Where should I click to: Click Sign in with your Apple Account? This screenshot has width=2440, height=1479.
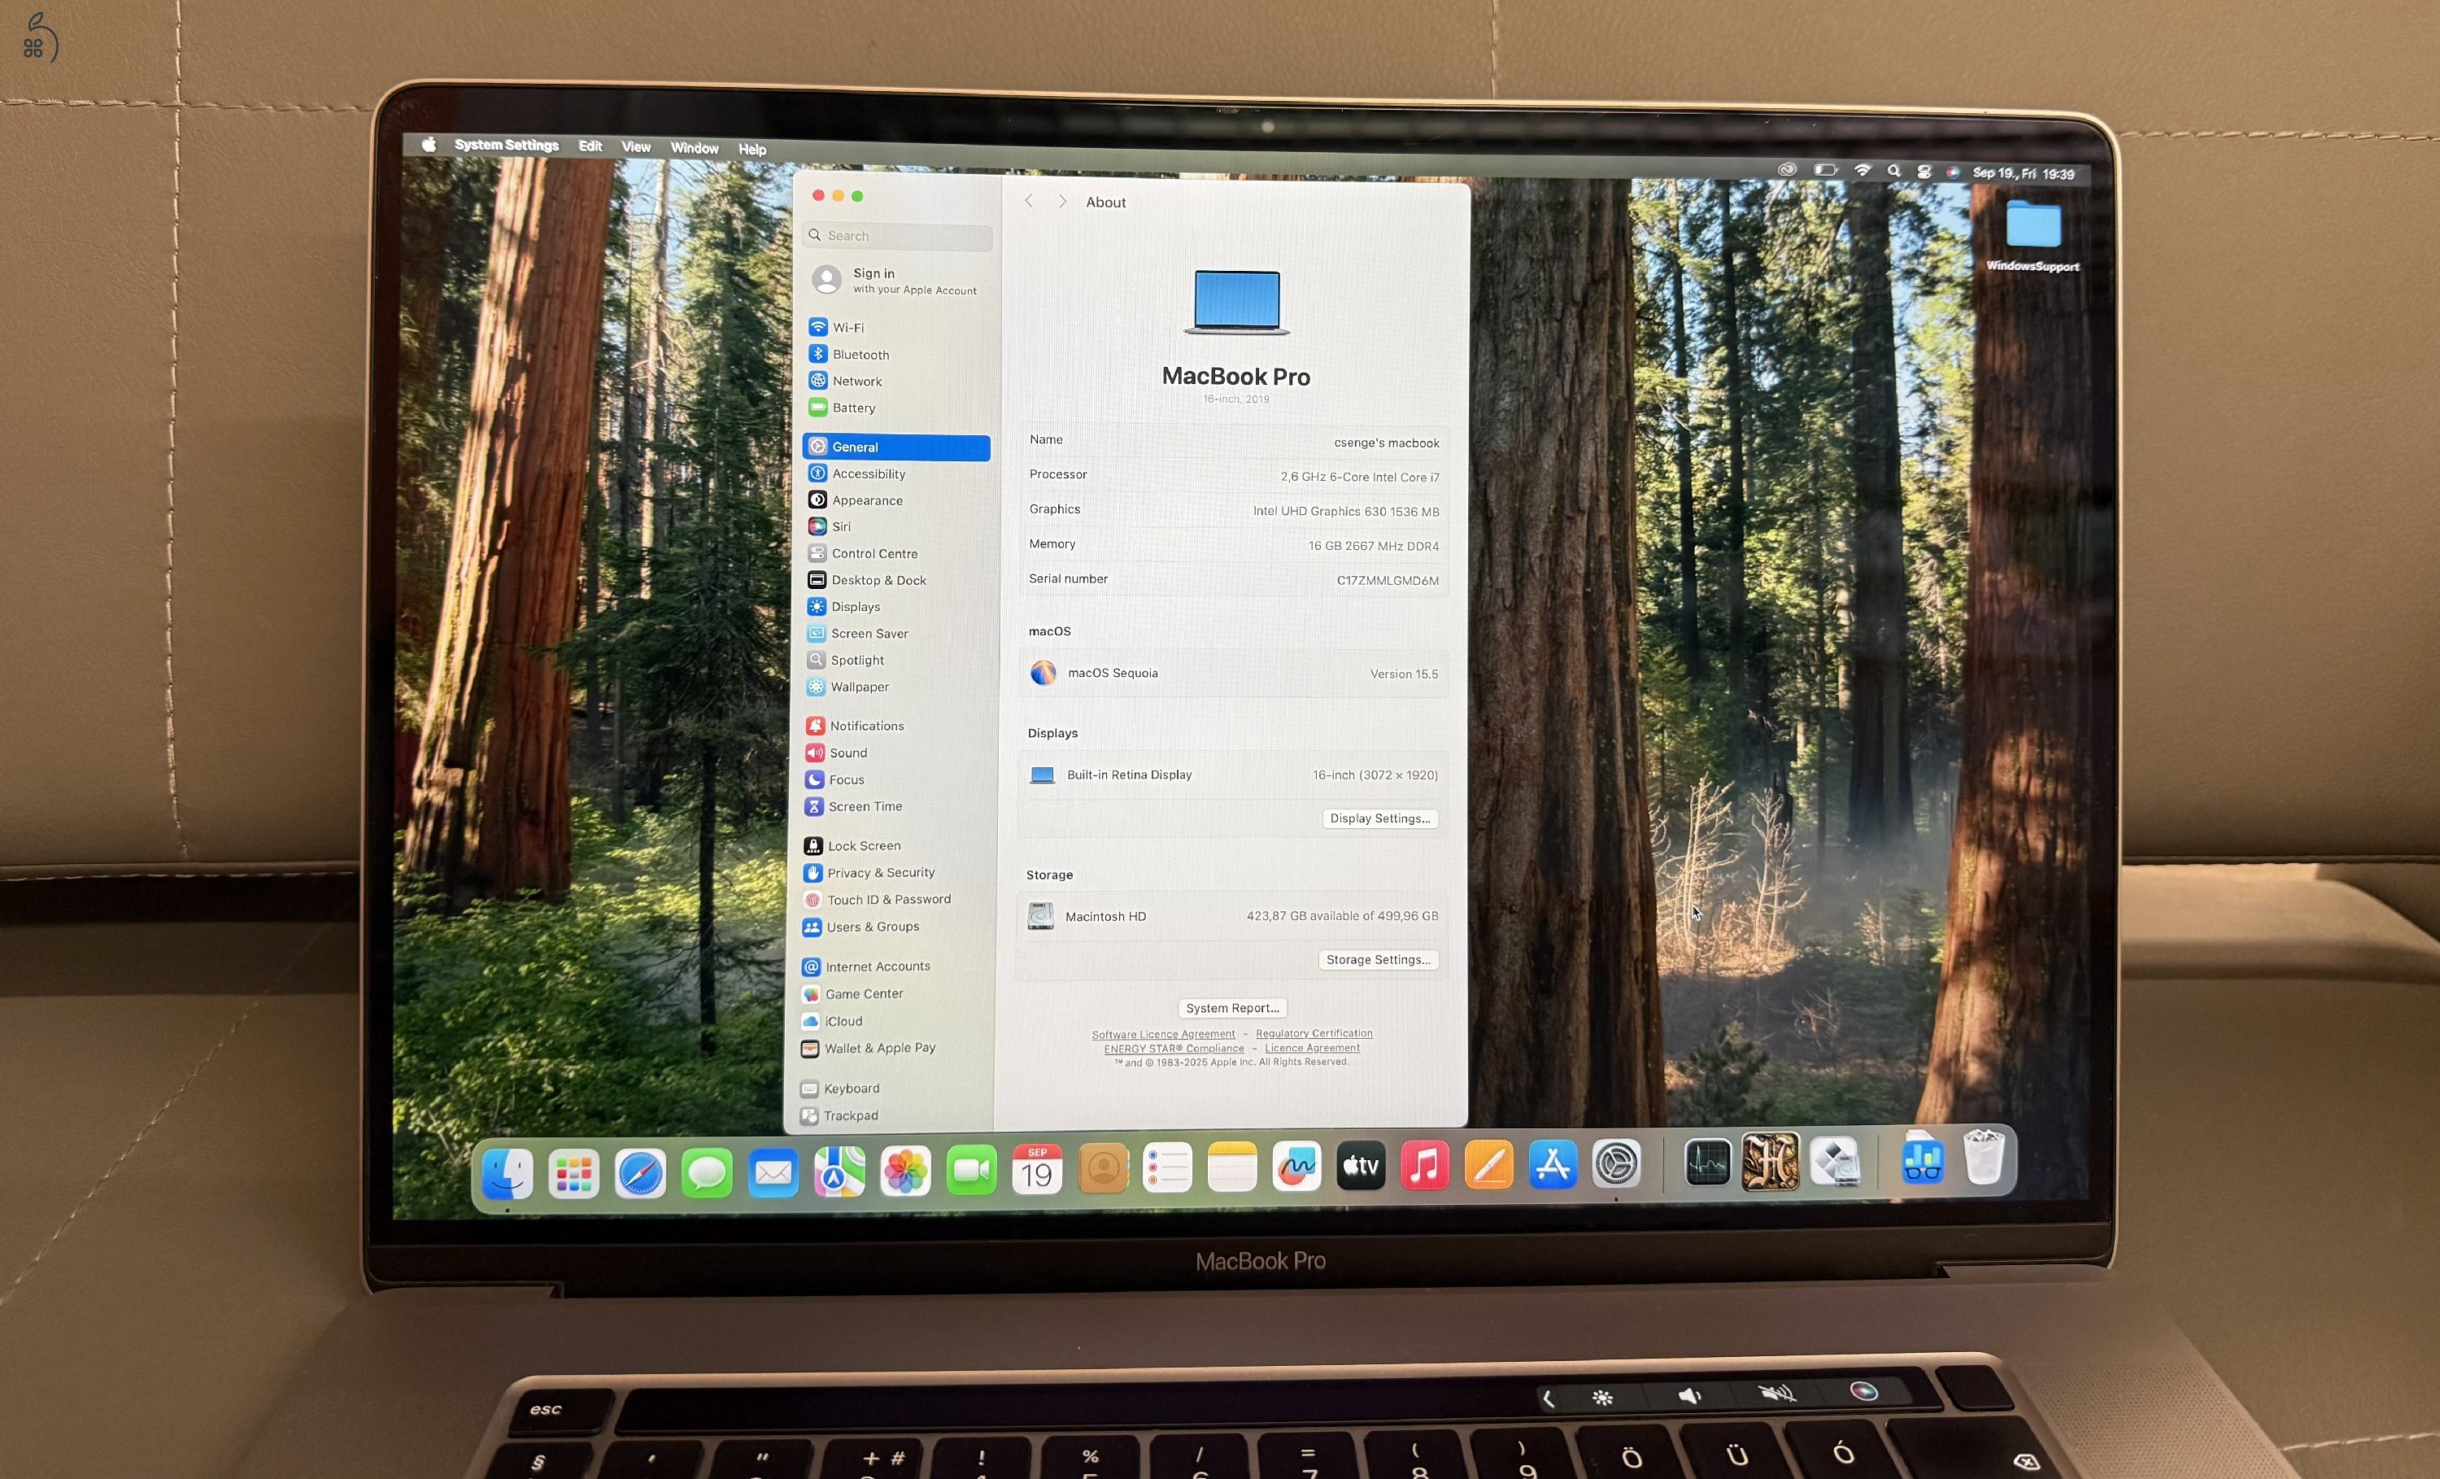[896, 281]
